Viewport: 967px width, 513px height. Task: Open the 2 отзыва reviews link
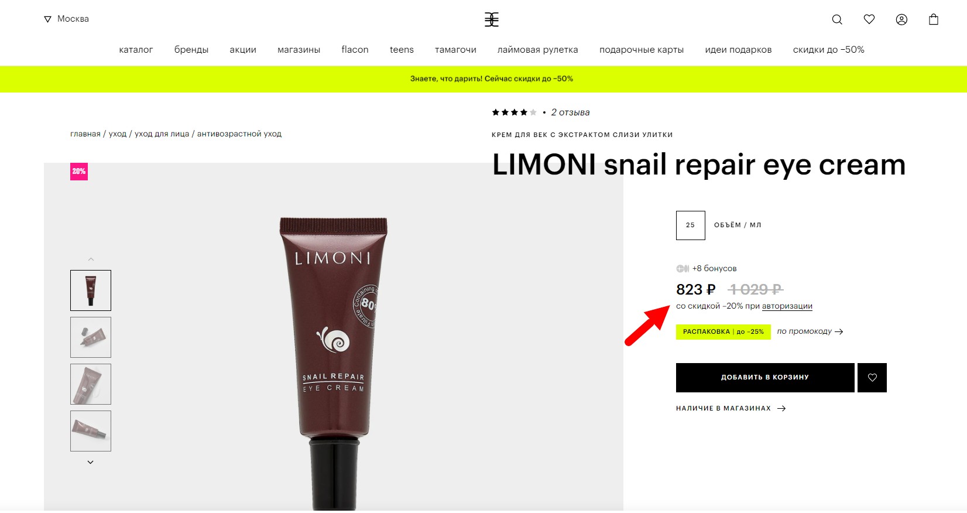(x=570, y=112)
